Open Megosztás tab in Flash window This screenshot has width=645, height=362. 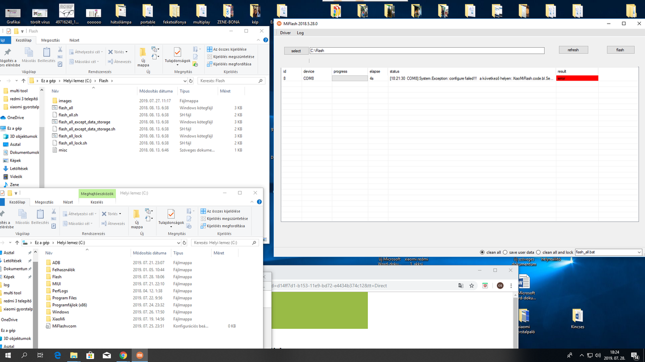50,40
